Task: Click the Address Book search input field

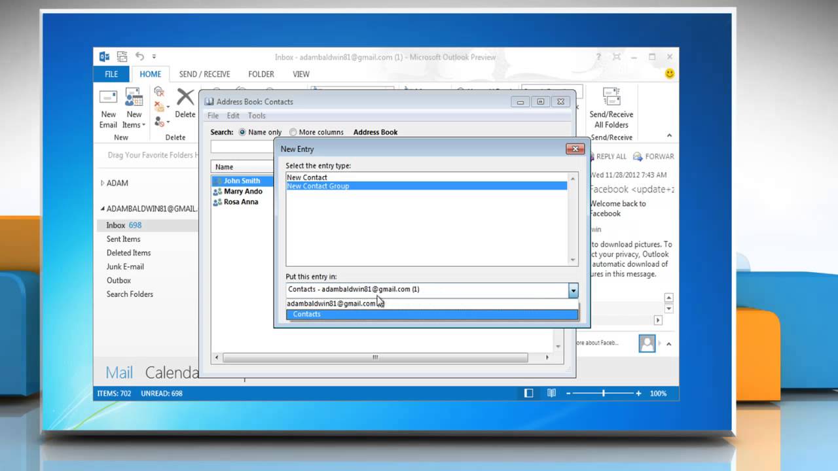Action: (x=242, y=147)
